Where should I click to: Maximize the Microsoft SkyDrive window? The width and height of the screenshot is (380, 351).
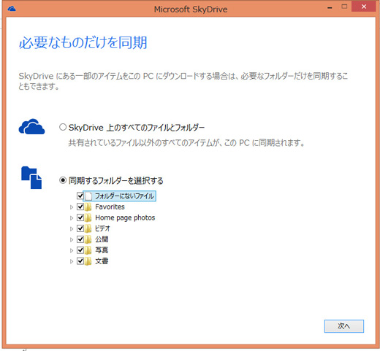tap(344, 7)
